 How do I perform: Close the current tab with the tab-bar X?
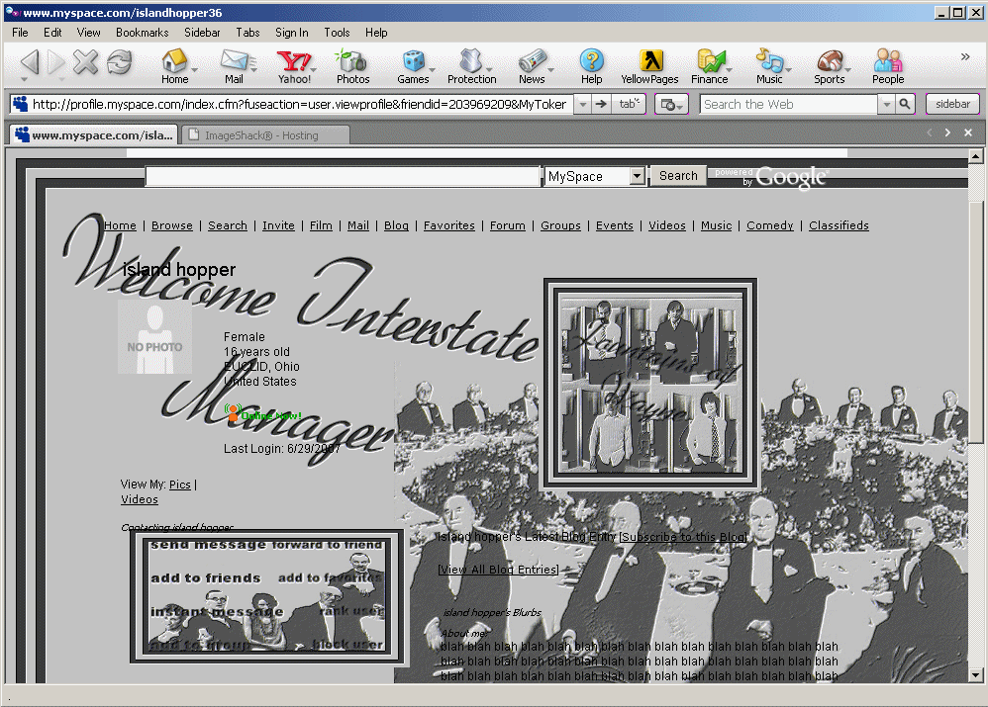968,133
